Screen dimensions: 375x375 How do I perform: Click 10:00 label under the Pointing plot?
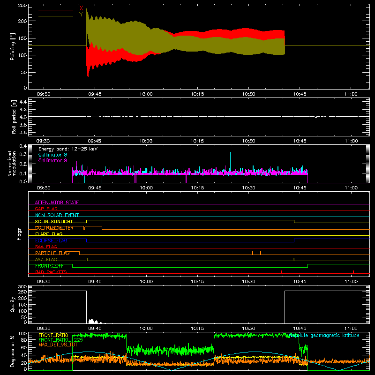pyautogui.click(x=146, y=94)
